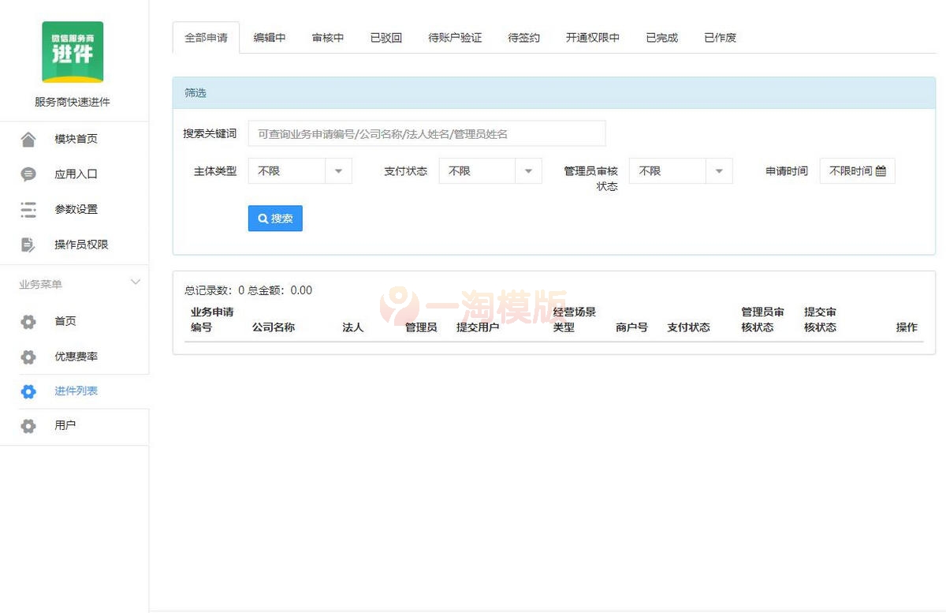This screenshot has width=946, height=613.
Task: Navigate to 用户 in the sidebar
Action: 65,426
